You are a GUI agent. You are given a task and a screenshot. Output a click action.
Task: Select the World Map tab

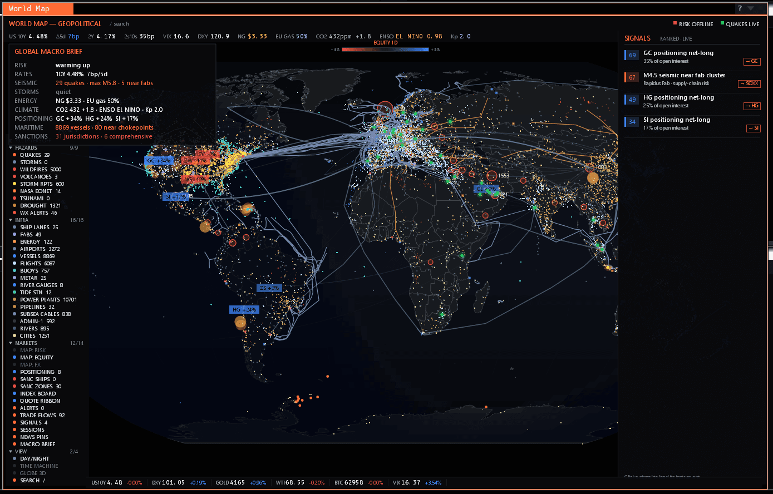coord(37,8)
